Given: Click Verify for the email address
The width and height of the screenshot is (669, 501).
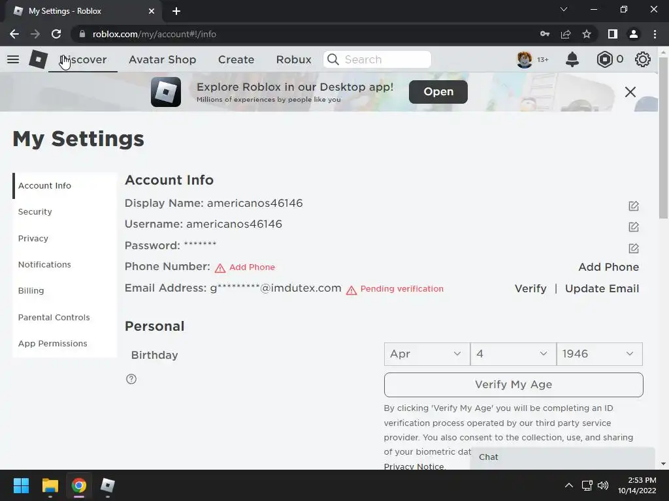Looking at the screenshot, I should pos(530,289).
